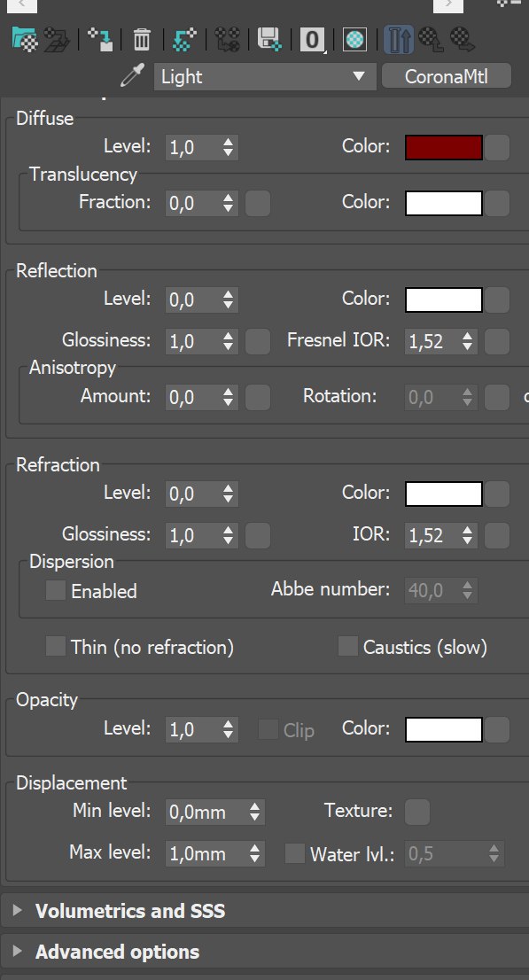The width and height of the screenshot is (529, 980).
Task: Click the Get Material icon
Action: (25, 40)
